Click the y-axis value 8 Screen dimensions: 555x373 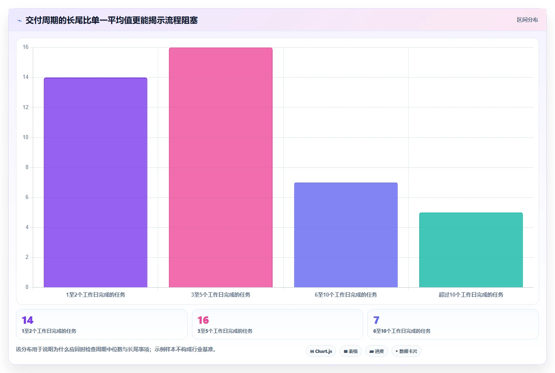(x=27, y=167)
